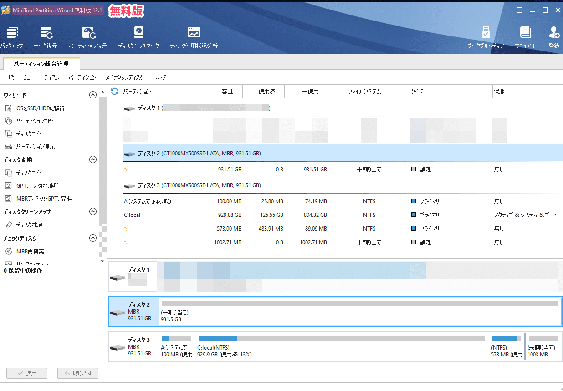Image resolution: width=563 pixels, height=391 pixels.
Task: Click the 取り消す undo button
Action: pyautogui.click(x=78, y=374)
